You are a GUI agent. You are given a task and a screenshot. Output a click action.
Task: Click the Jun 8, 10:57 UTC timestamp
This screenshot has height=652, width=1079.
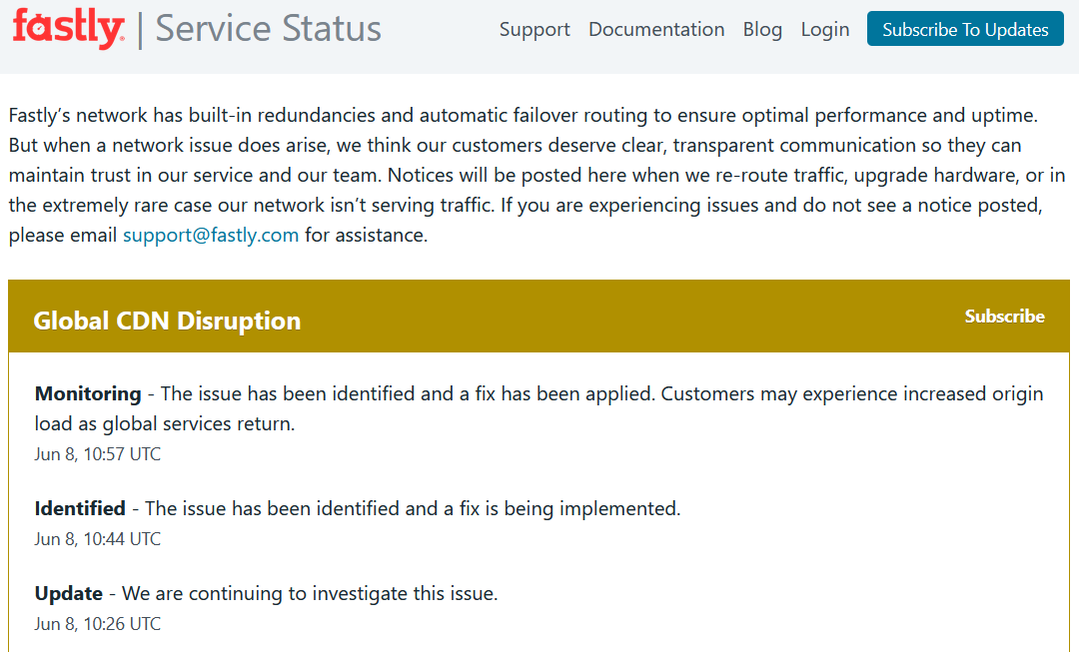click(98, 454)
